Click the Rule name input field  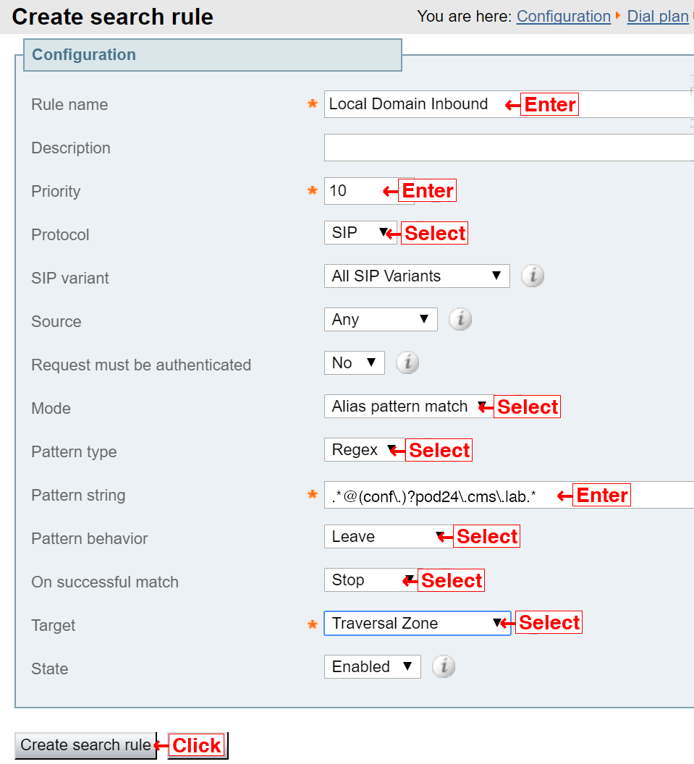[509, 104]
